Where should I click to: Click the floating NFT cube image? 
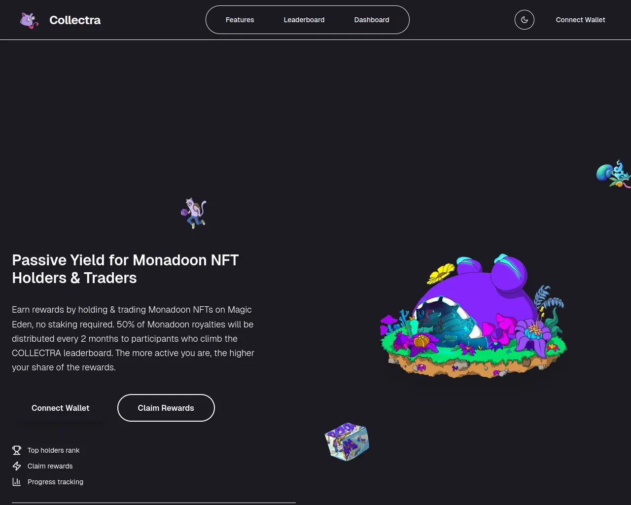pos(347,441)
